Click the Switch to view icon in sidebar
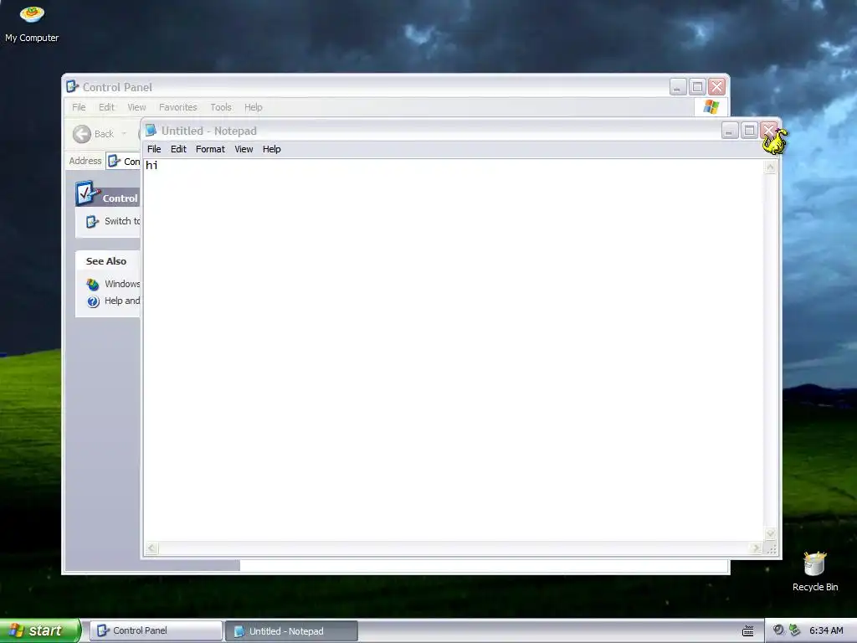Image resolution: width=857 pixels, height=643 pixels. coord(92,221)
